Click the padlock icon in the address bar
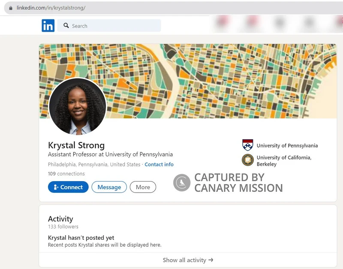The width and height of the screenshot is (343, 269). point(9,7)
